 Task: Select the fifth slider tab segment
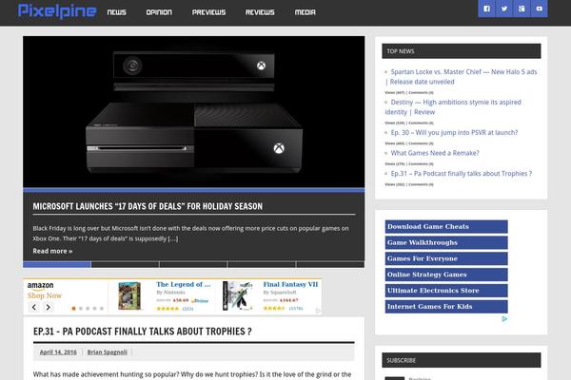coord(330,264)
